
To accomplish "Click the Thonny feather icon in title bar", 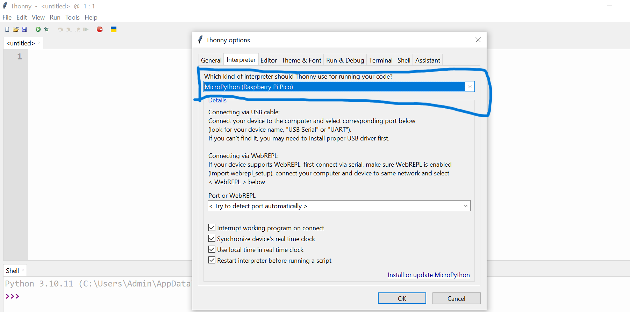I will click(5, 6).
